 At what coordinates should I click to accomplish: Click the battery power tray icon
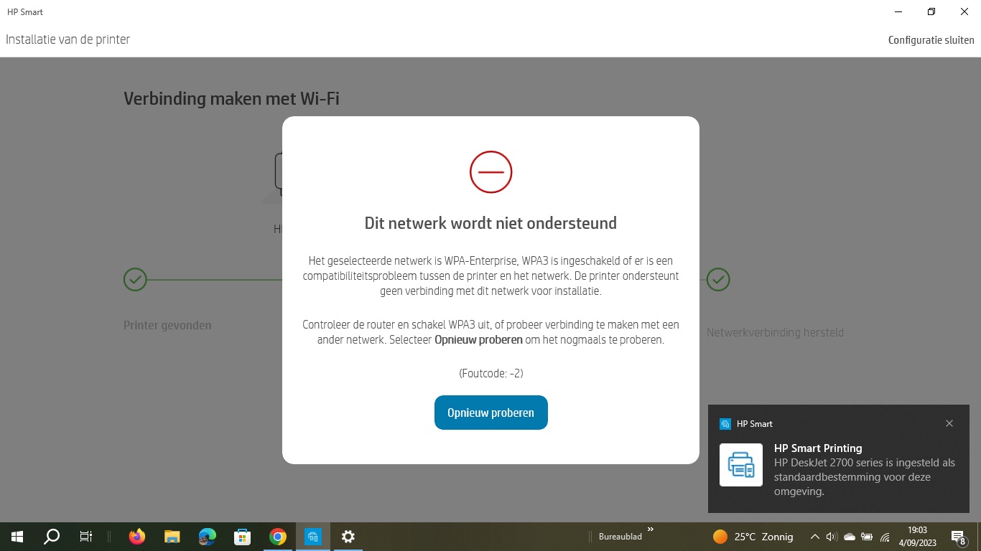click(867, 537)
